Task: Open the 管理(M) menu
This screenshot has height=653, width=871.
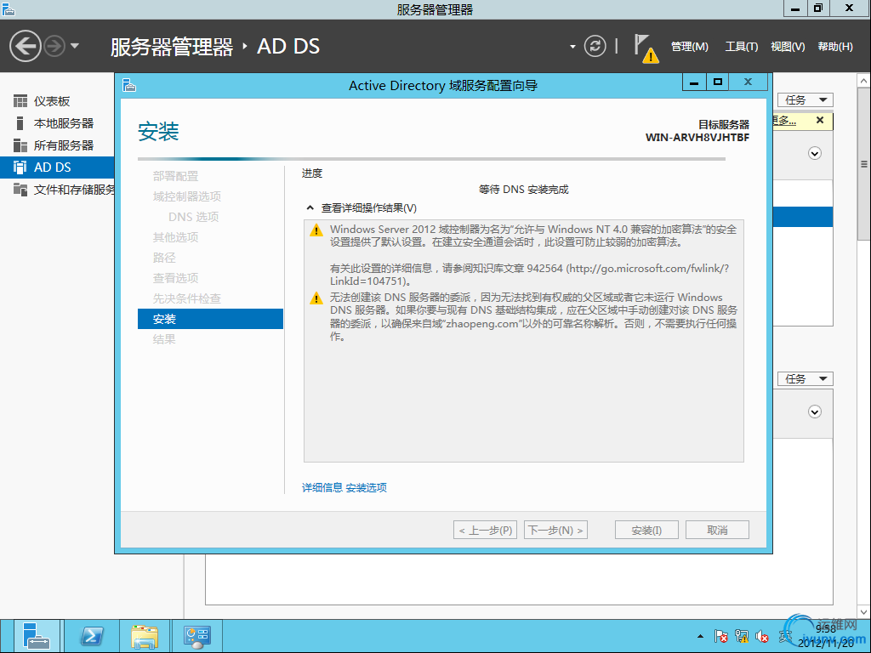Action: [689, 47]
